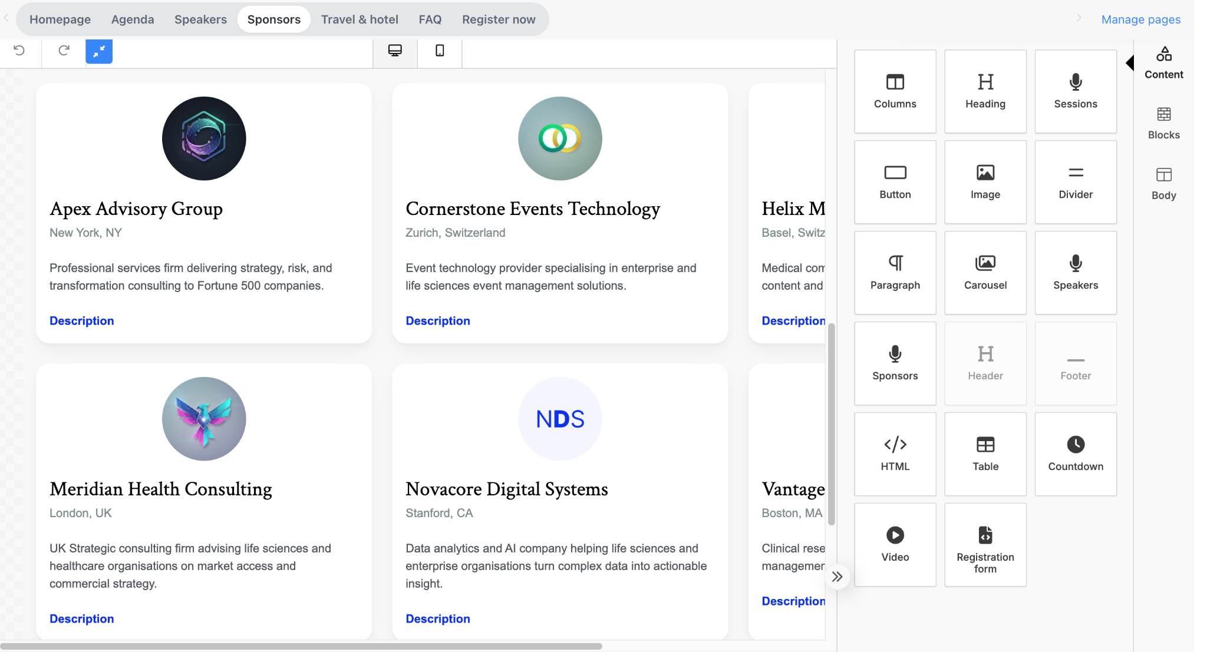
Task: Open the Manage pages link
Action: click(x=1141, y=19)
